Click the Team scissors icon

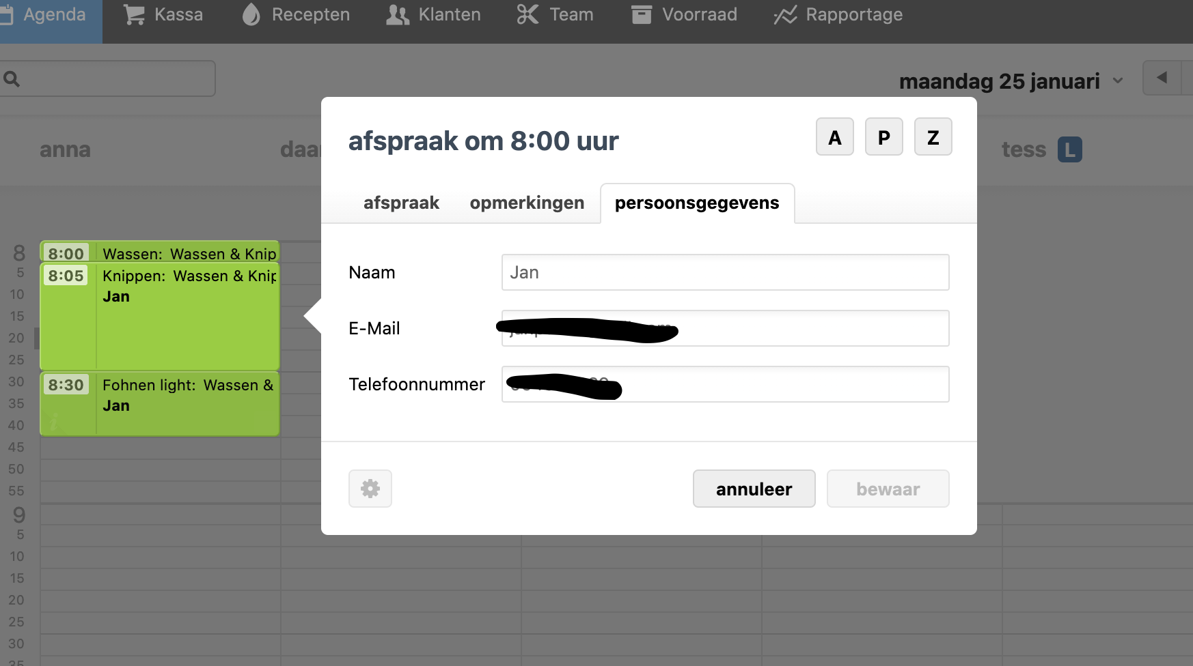point(527,15)
